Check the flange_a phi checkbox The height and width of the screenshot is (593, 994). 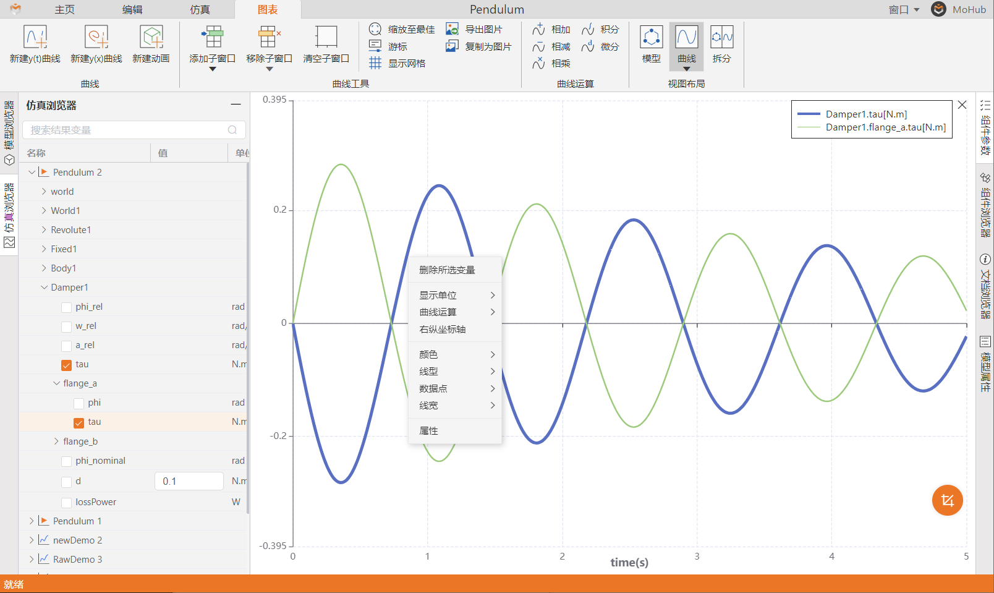point(79,403)
